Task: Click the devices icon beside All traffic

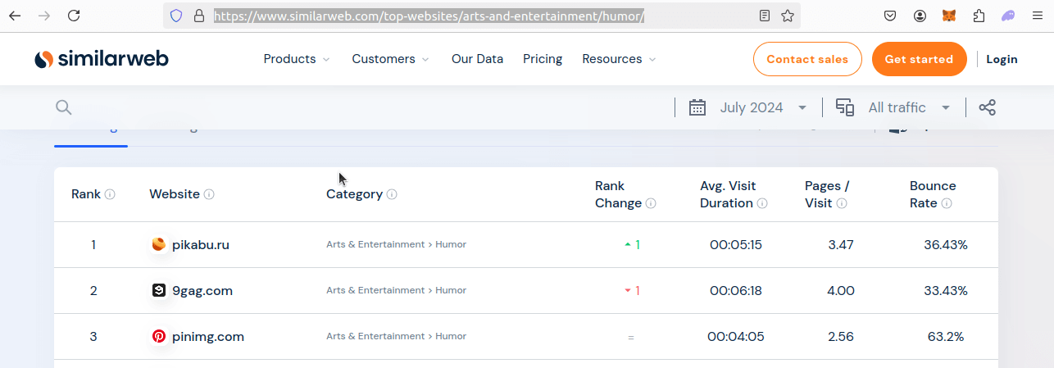Action: 845,107
